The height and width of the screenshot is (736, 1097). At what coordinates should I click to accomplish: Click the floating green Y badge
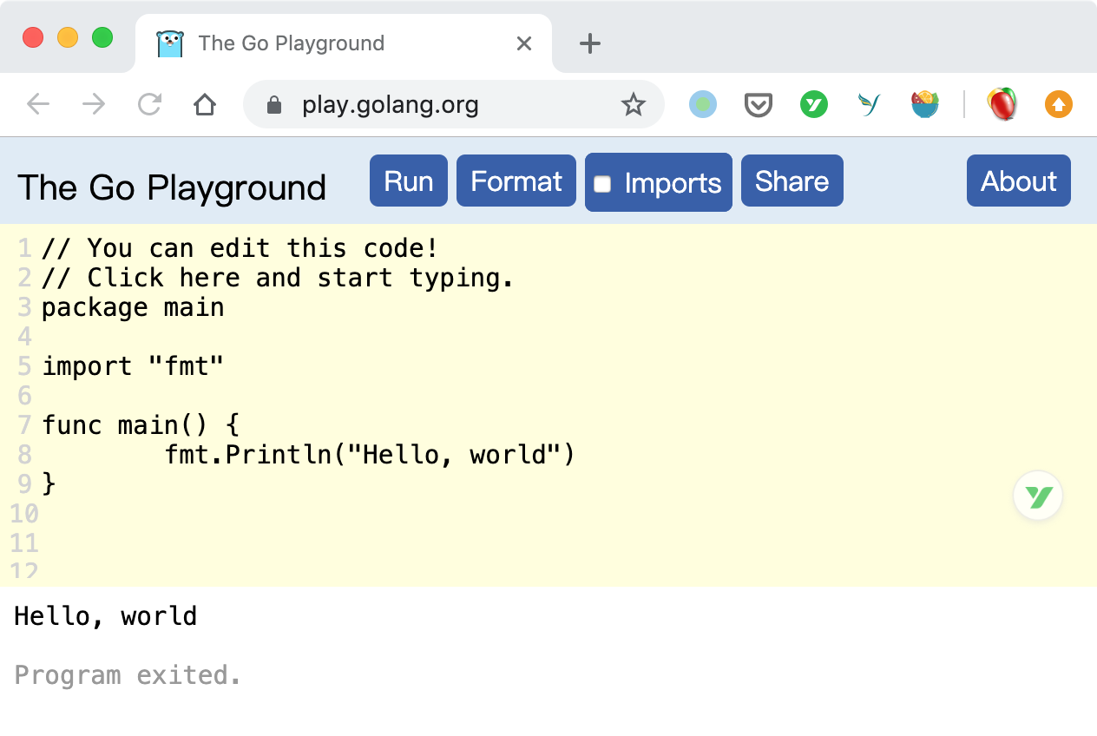[1038, 497]
